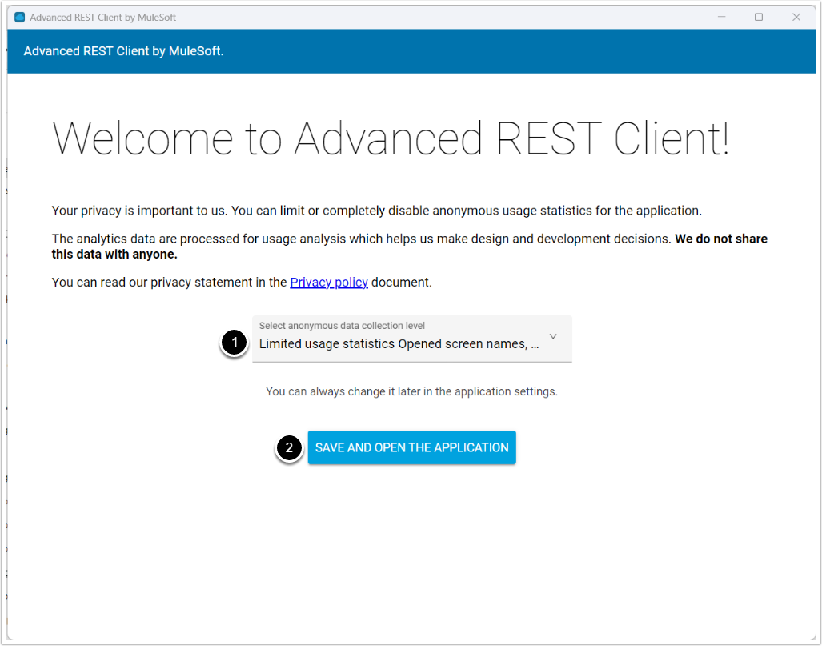Open the anonymous data collection level dropdown
This screenshot has width=822, height=646.
[411, 339]
